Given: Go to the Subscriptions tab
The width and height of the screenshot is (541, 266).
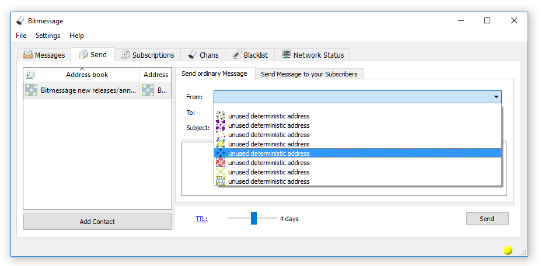Looking at the screenshot, I should point(148,55).
